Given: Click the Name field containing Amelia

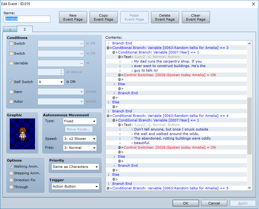Looking at the screenshot, I should point(27,19).
